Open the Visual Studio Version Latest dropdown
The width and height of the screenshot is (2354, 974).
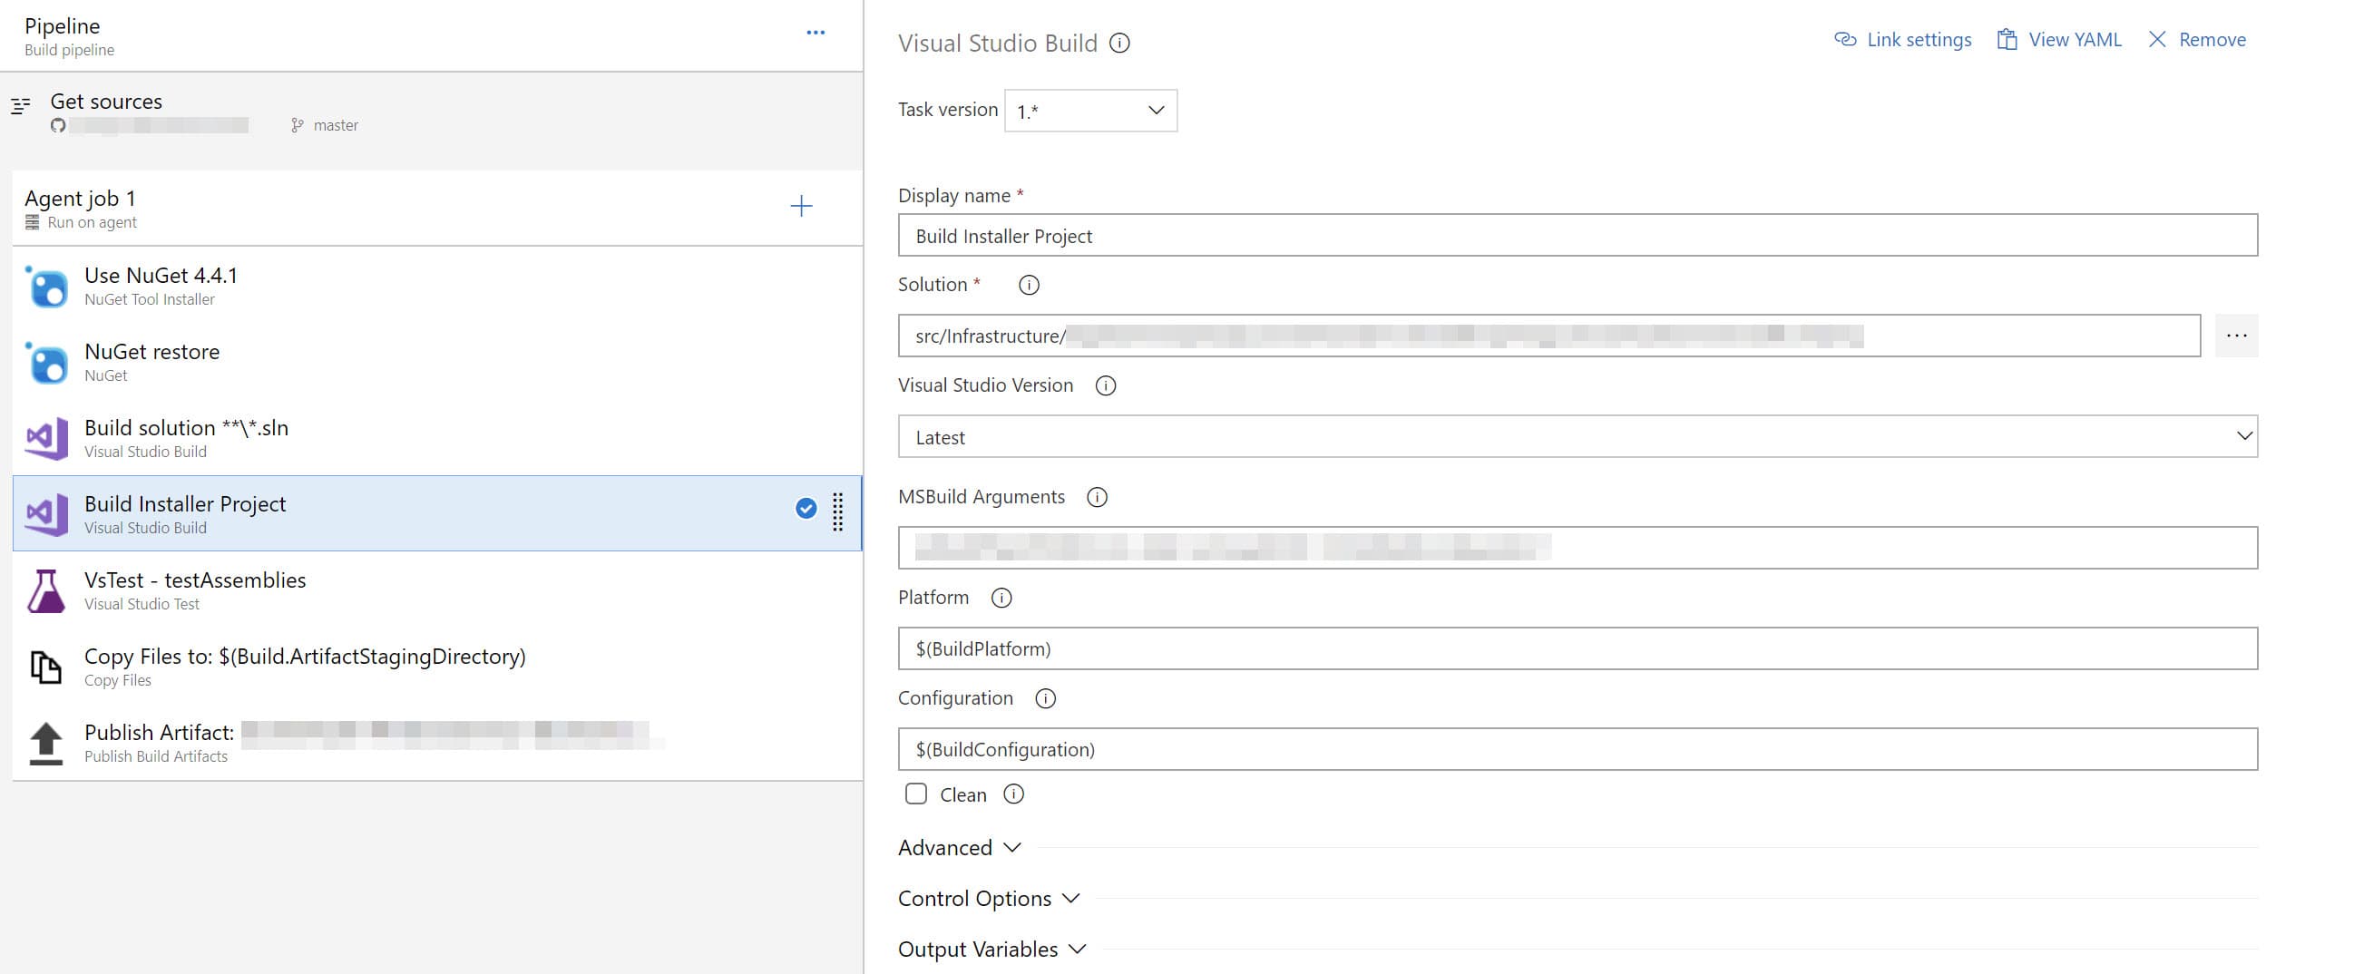[x=1577, y=437]
